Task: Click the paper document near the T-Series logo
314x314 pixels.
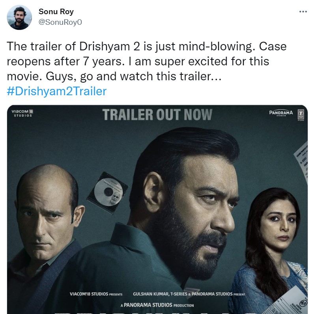Action: tap(300, 157)
